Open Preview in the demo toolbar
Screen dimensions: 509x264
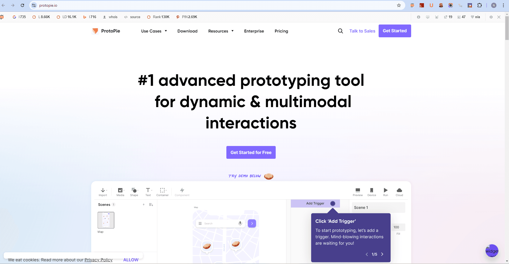pos(358,192)
